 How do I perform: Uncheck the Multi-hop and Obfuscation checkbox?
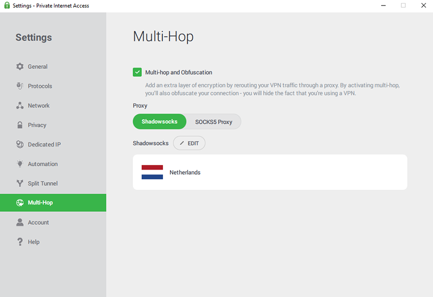pyautogui.click(x=138, y=72)
